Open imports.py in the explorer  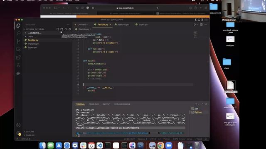click(33, 44)
